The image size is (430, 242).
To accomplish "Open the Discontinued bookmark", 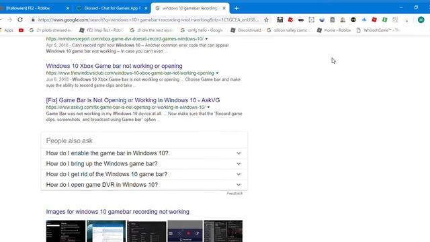I will pos(246,30).
